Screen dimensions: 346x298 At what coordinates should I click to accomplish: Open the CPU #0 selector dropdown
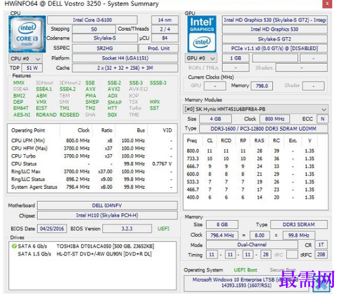pyautogui.click(x=25, y=59)
